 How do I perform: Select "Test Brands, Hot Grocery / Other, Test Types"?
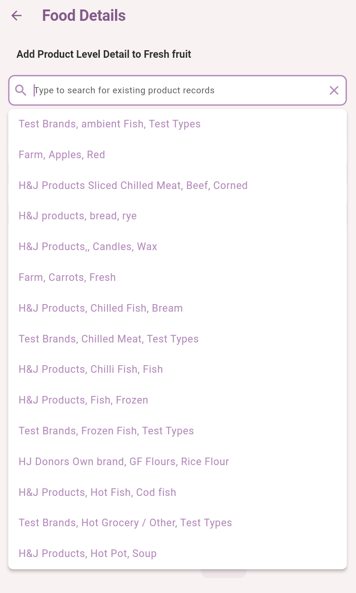[x=125, y=523]
